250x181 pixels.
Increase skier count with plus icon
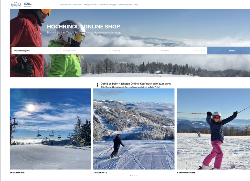pos(203,50)
